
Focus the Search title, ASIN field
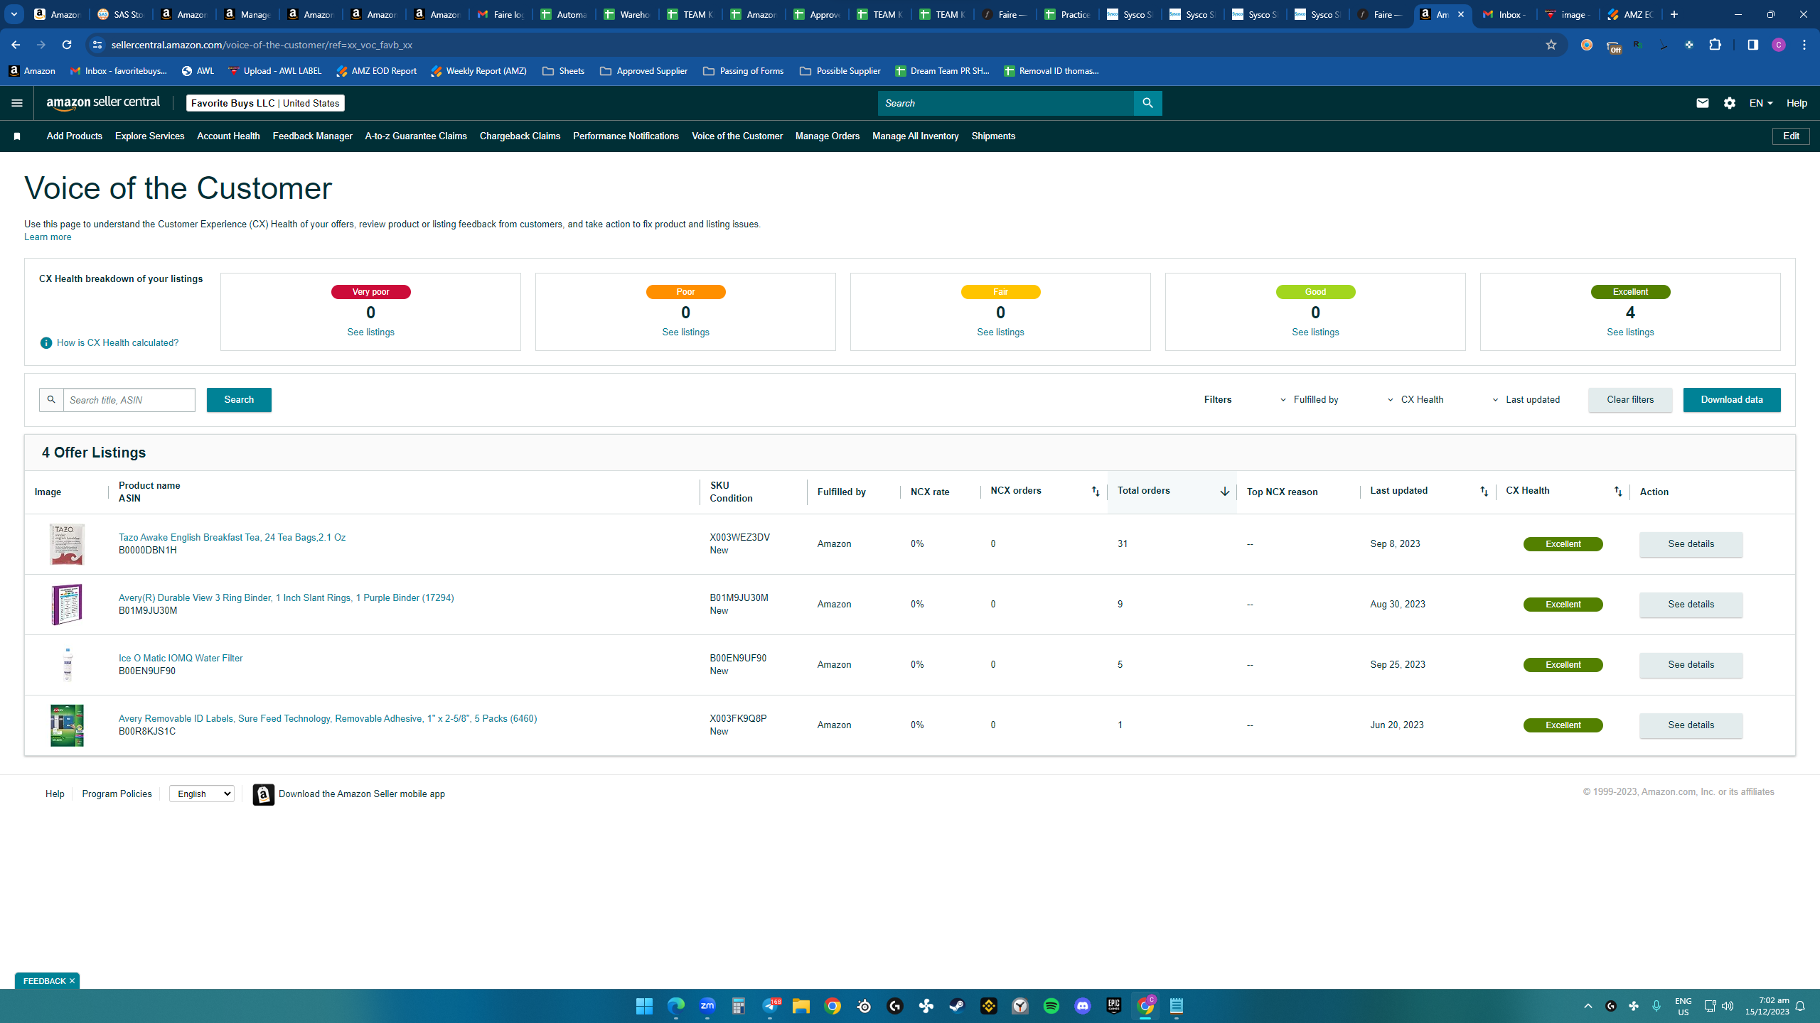(129, 400)
